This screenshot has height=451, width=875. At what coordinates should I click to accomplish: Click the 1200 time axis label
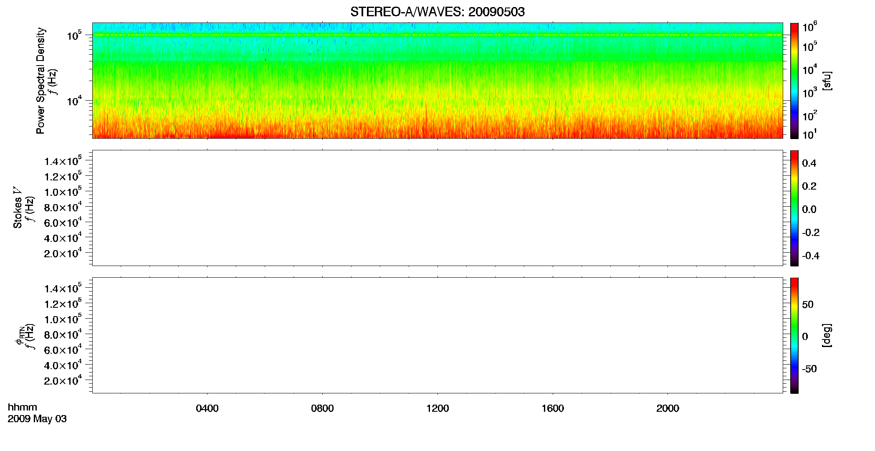coord(437,408)
